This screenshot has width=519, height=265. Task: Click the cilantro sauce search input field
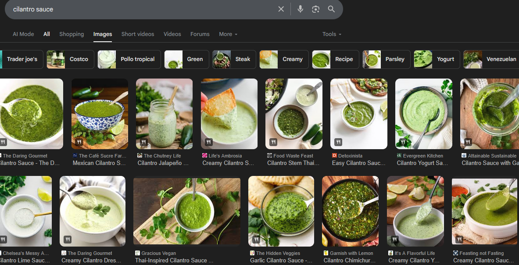pos(140,9)
